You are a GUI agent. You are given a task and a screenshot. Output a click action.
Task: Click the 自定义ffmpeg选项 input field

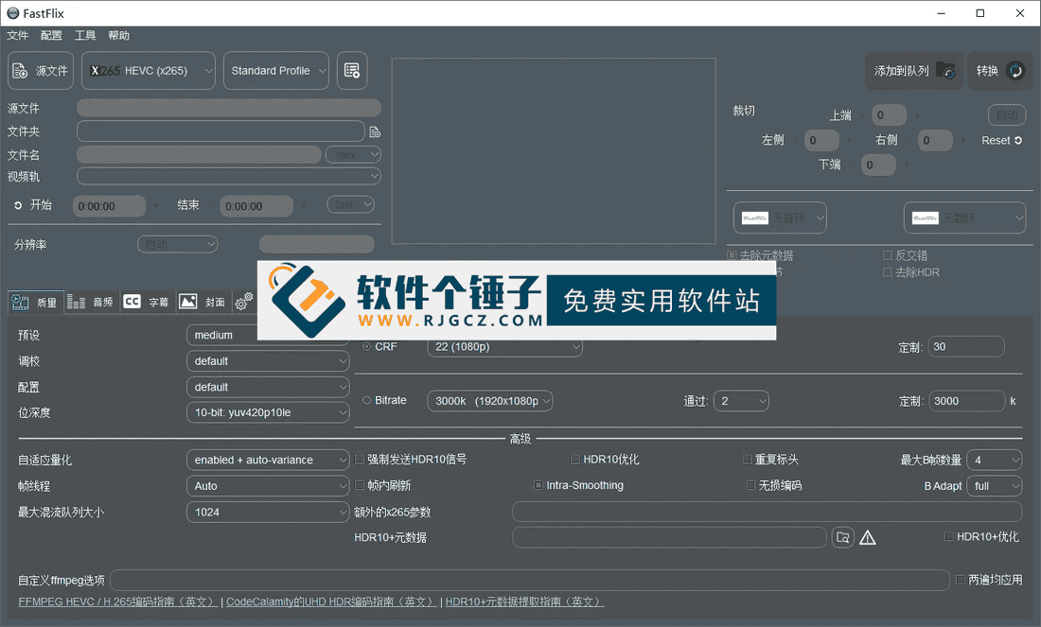(x=530, y=579)
